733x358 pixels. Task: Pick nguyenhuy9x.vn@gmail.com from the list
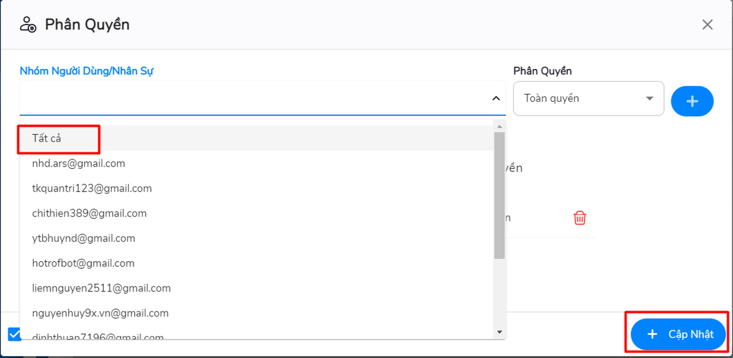[100, 313]
